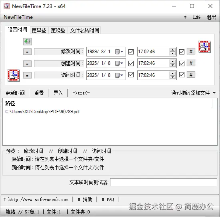Click the NewFileTime logo icon at right

(204, 47)
